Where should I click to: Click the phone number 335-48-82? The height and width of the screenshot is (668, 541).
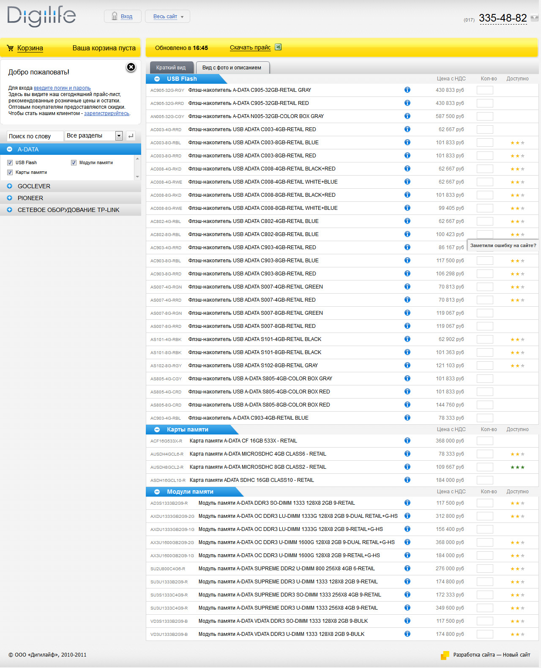click(503, 18)
